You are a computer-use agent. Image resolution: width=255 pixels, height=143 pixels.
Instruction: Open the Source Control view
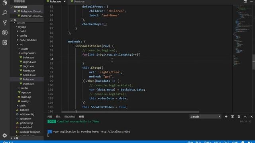(5, 23)
